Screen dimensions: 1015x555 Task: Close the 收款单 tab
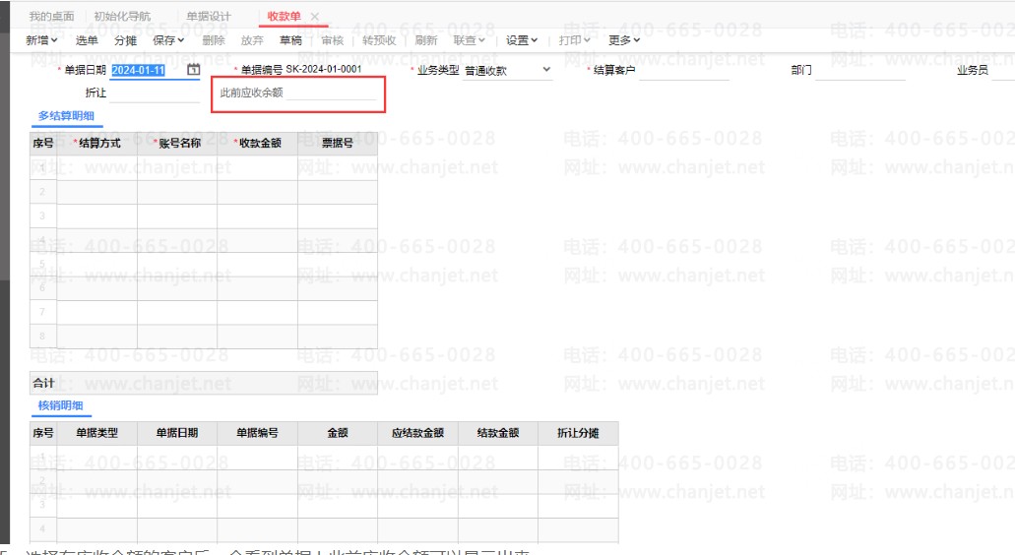point(315,16)
